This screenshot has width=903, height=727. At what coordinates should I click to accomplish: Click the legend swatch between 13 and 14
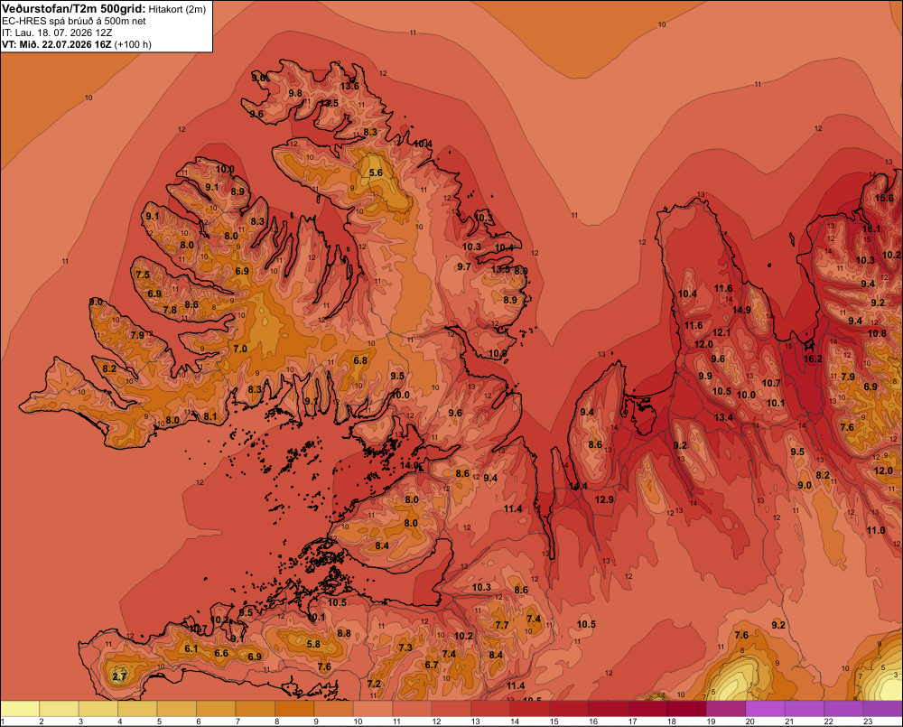[490, 708]
